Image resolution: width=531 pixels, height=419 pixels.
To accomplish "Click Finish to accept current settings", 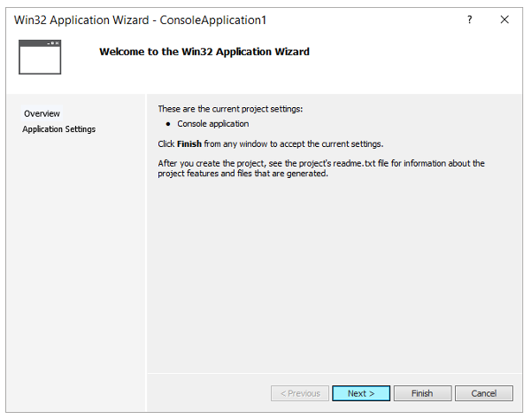I will [422, 393].
